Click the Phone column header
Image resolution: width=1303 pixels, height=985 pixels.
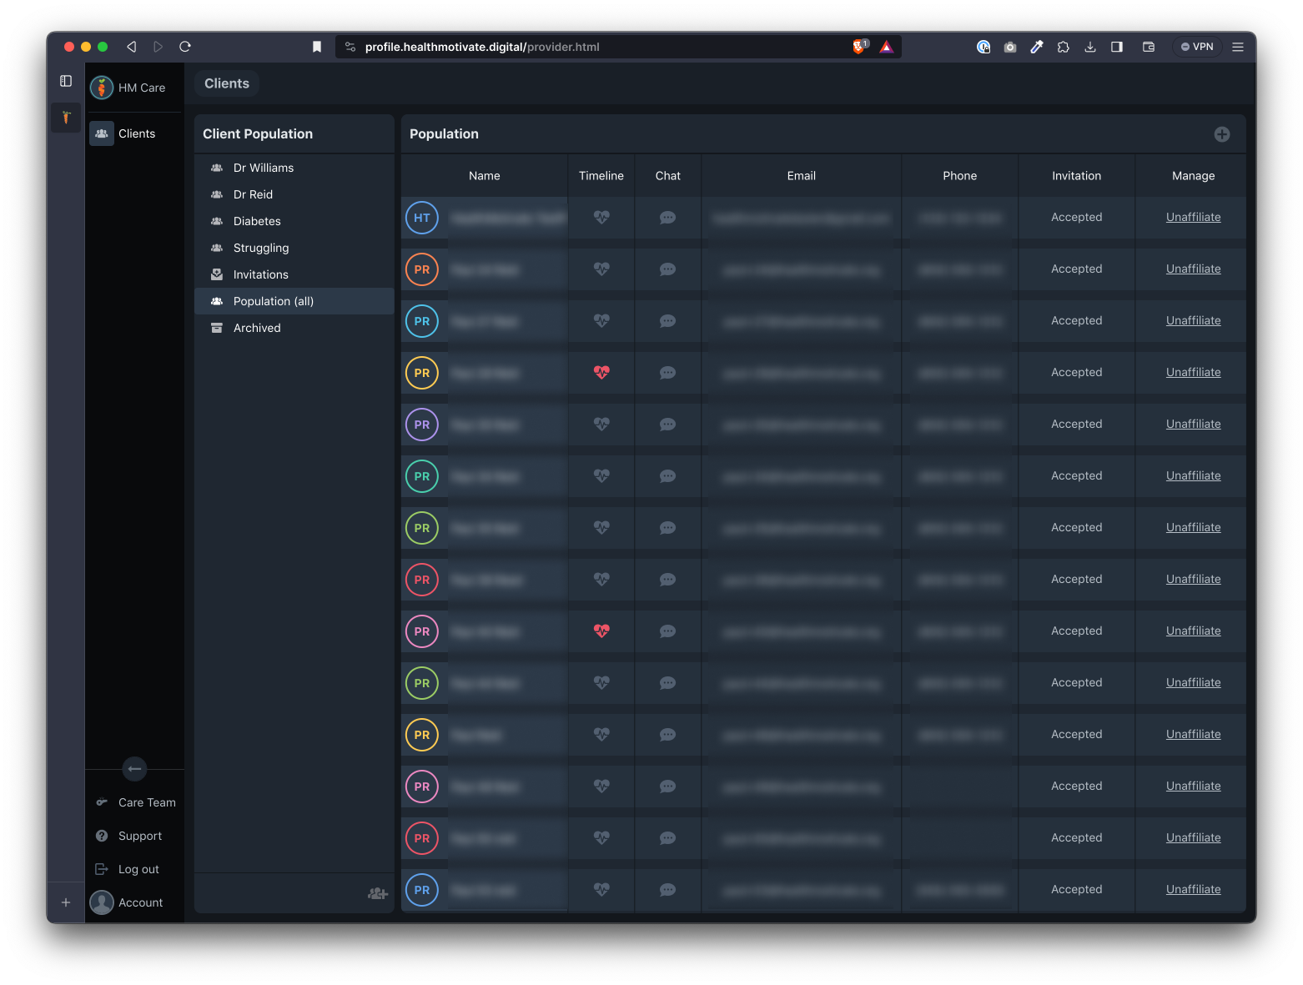(x=960, y=176)
